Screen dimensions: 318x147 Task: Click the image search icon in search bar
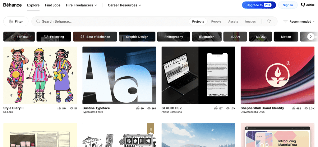click(x=269, y=21)
